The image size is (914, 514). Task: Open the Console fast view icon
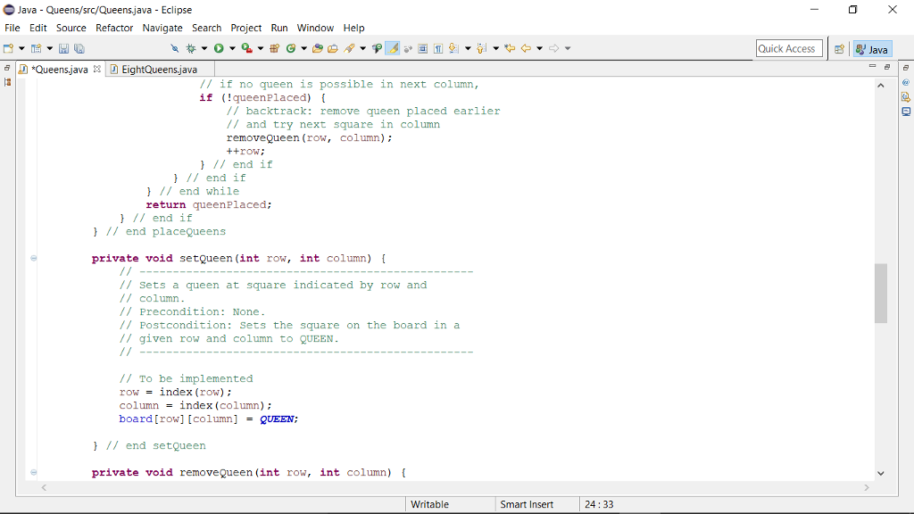pyautogui.click(x=906, y=112)
